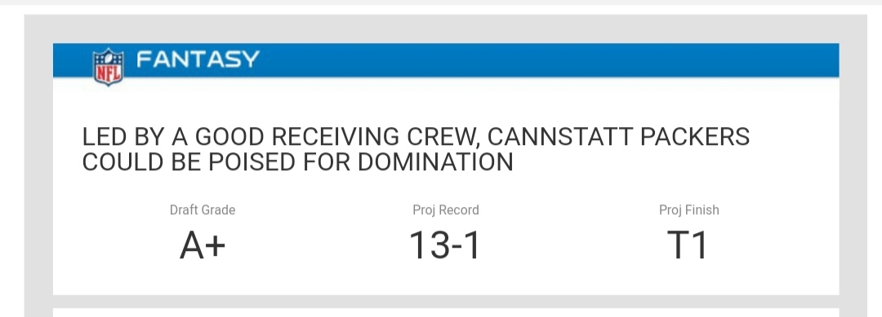Click the next card below draft summary
The width and height of the screenshot is (882, 317).
[446, 312]
